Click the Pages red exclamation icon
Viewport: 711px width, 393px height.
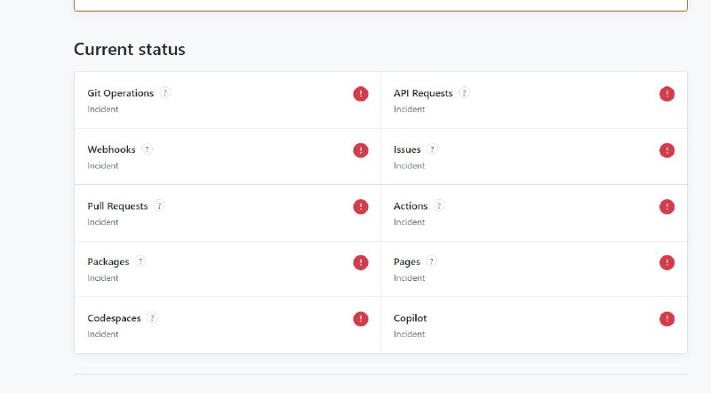(667, 262)
